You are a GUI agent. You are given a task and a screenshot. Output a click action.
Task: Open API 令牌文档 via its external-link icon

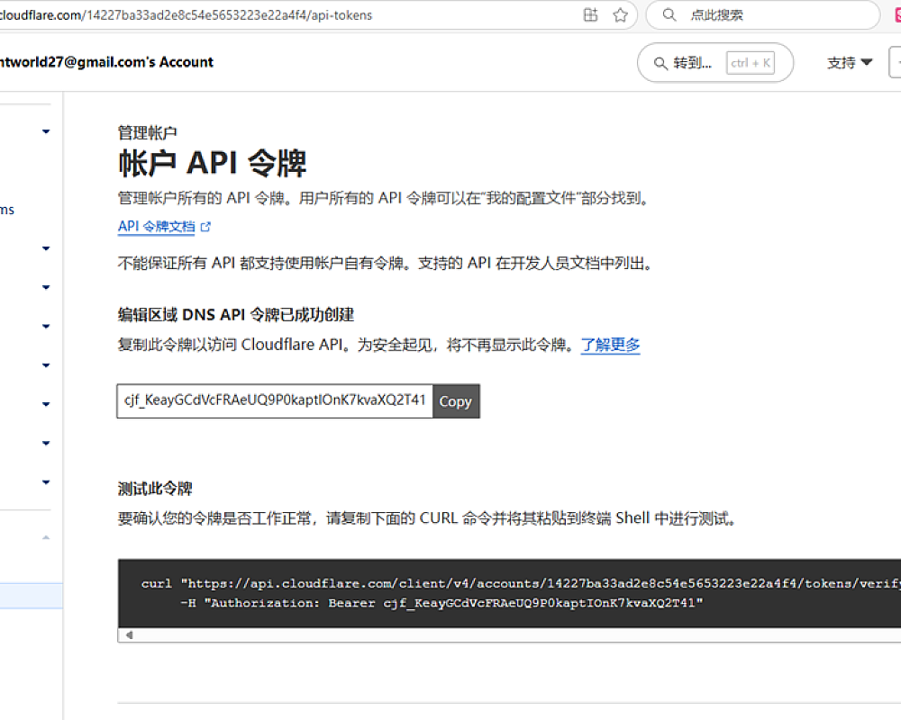pyautogui.click(x=206, y=227)
